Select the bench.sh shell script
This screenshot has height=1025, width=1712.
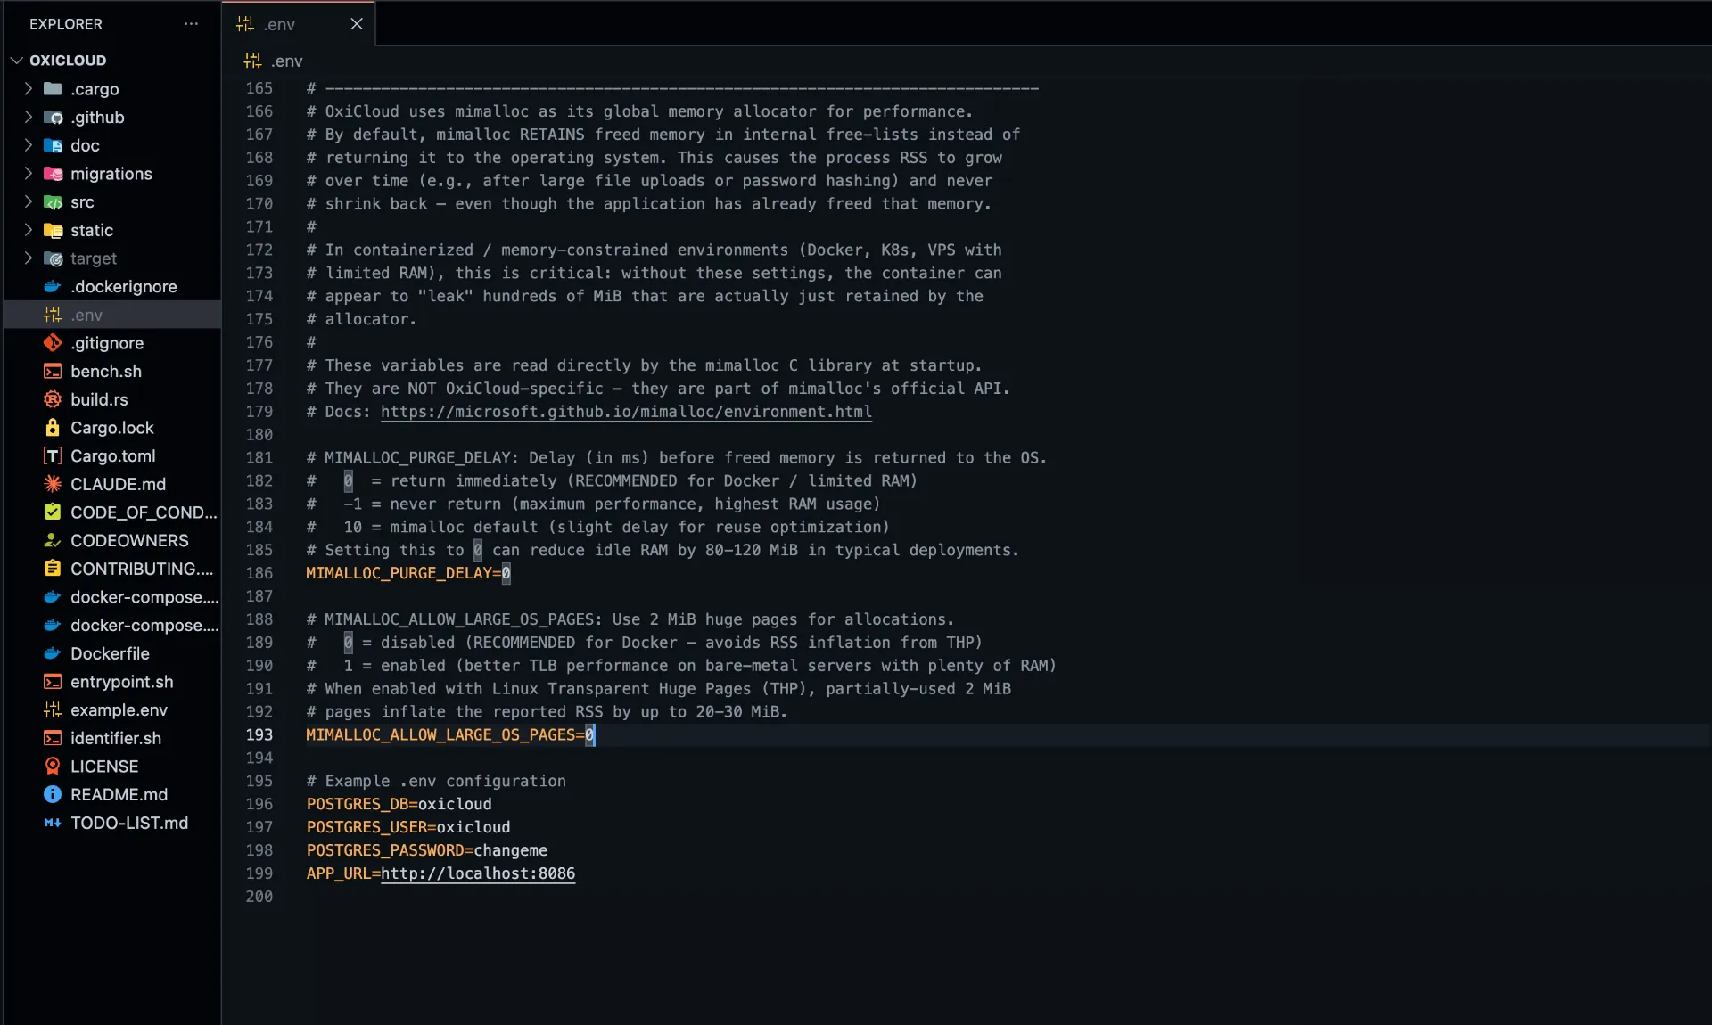(105, 372)
